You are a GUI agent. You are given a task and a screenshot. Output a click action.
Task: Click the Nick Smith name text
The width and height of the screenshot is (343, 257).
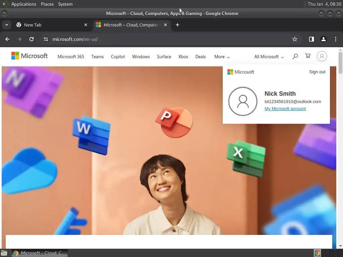pyautogui.click(x=280, y=94)
